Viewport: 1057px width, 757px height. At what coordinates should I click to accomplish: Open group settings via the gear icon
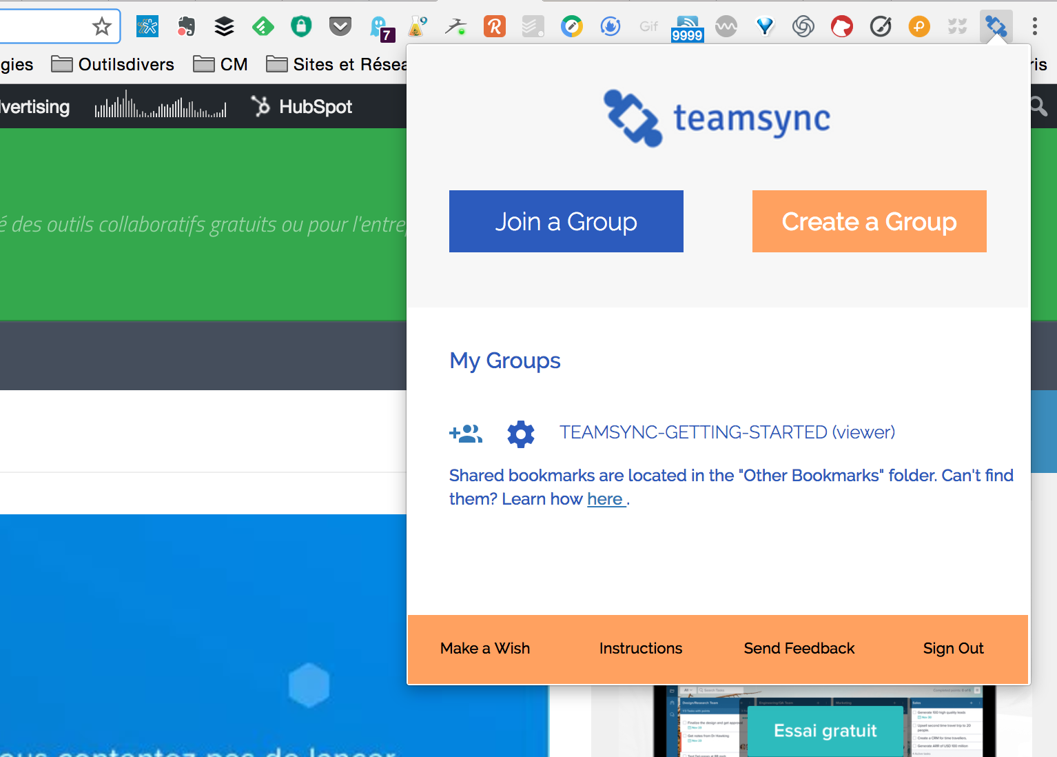(x=521, y=434)
